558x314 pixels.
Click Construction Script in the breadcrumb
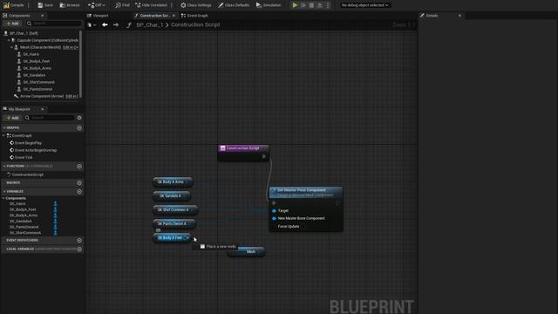pyautogui.click(x=195, y=25)
